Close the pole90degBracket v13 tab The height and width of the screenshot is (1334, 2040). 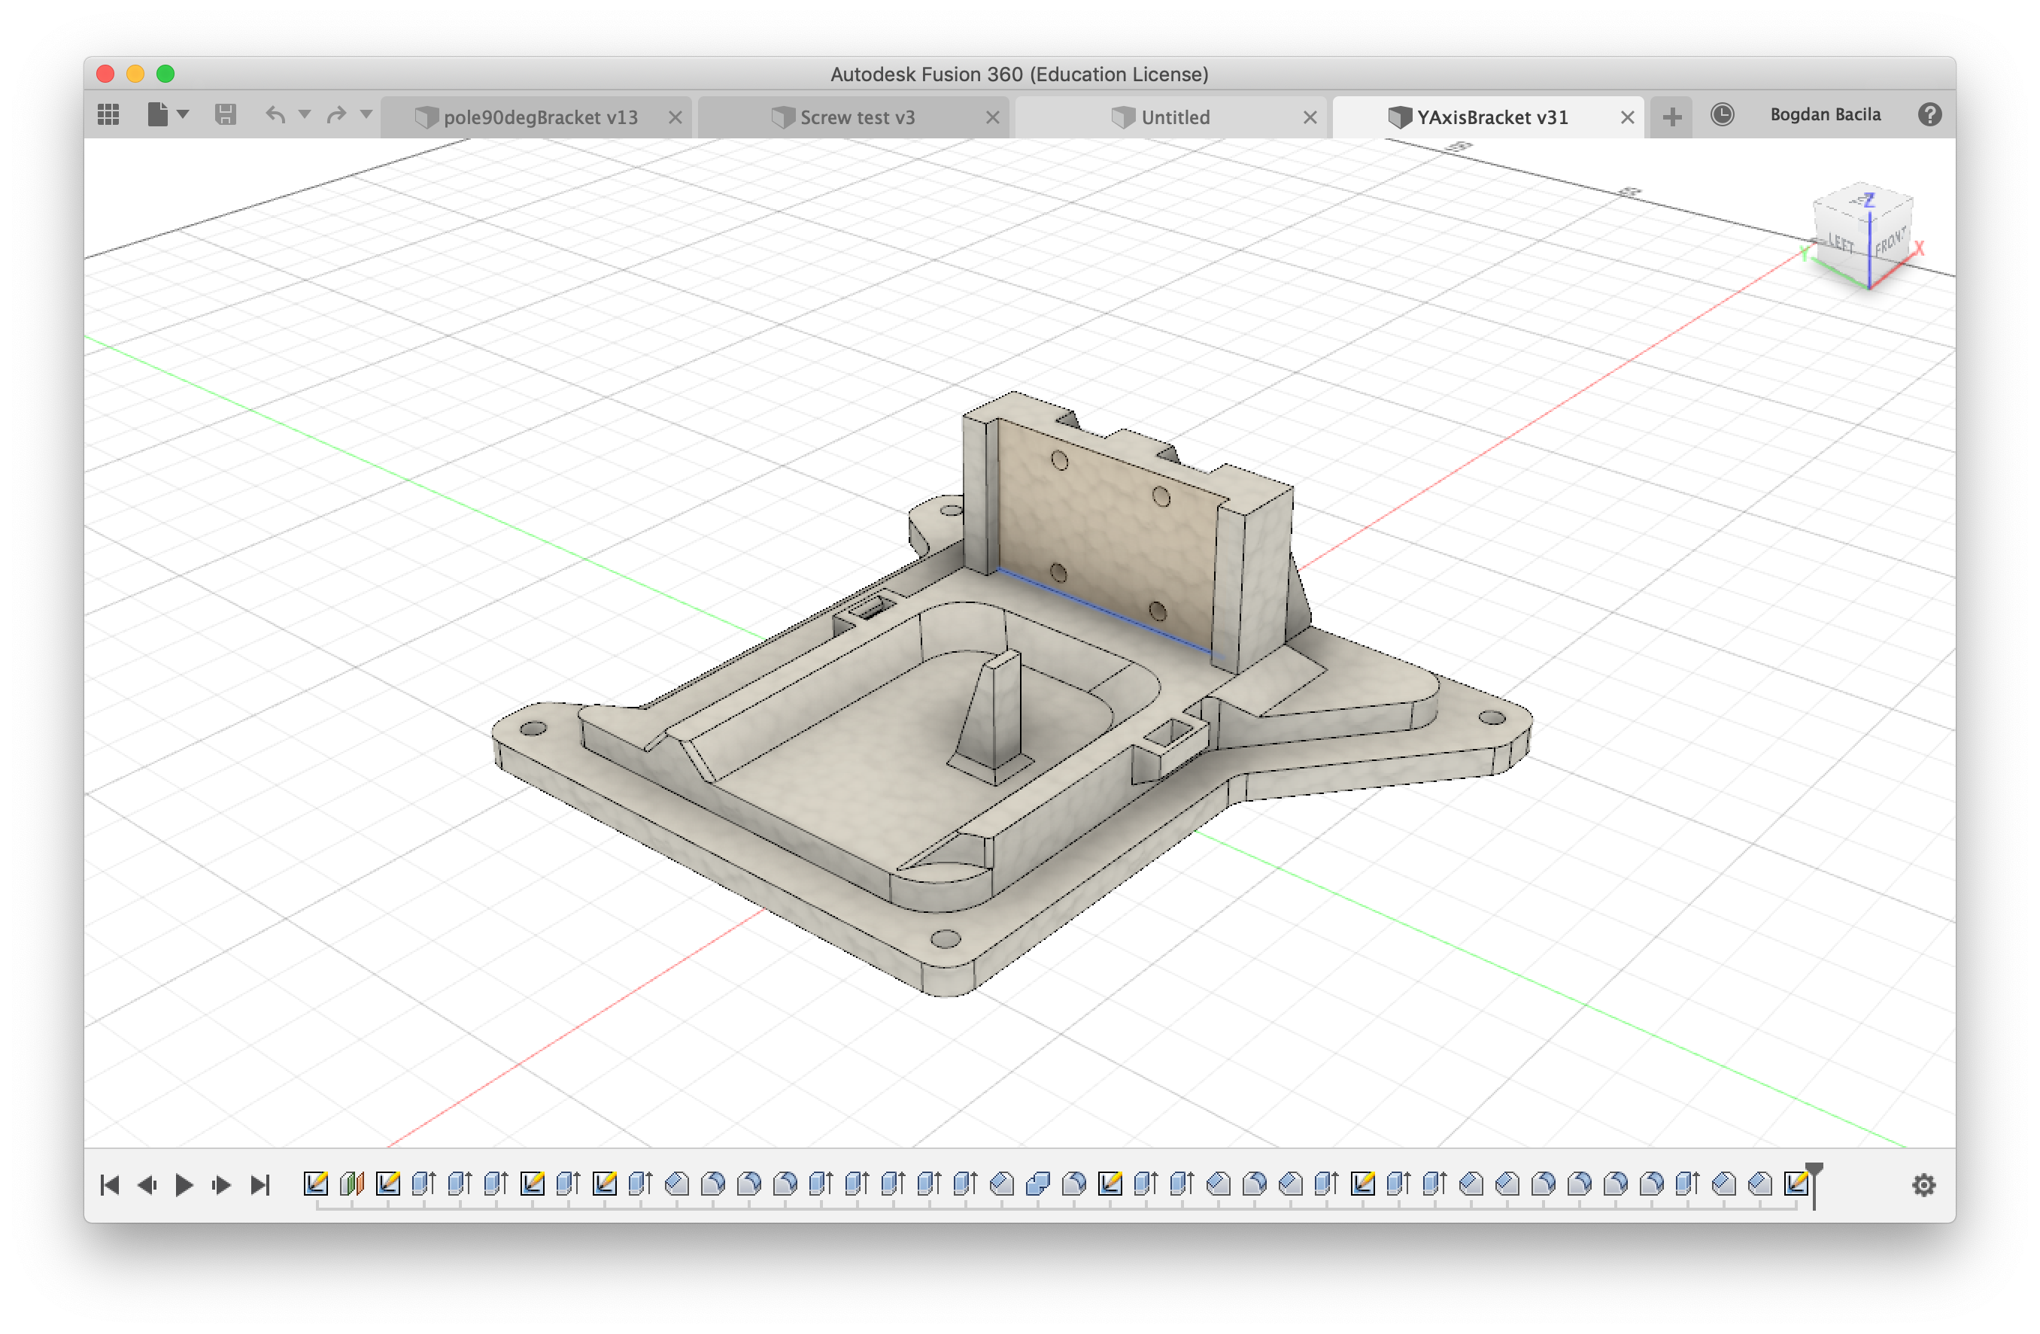pos(675,117)
